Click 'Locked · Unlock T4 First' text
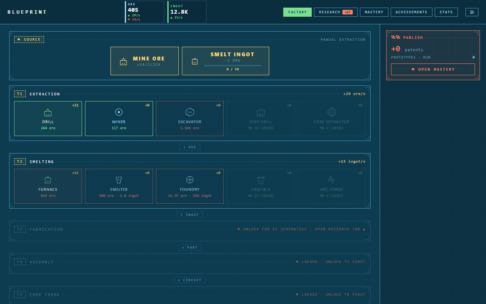This screenshot has height=304, width=486. click(330, 294)
